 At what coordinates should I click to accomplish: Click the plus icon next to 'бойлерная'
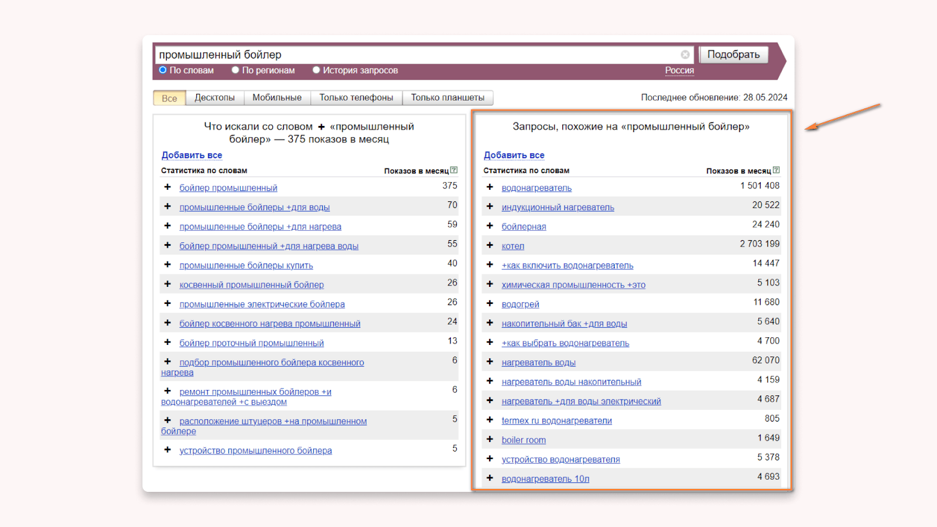pos(490,225)
